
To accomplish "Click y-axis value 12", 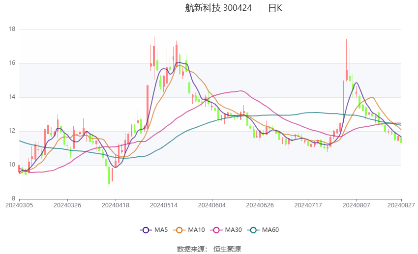I will 12,131.
